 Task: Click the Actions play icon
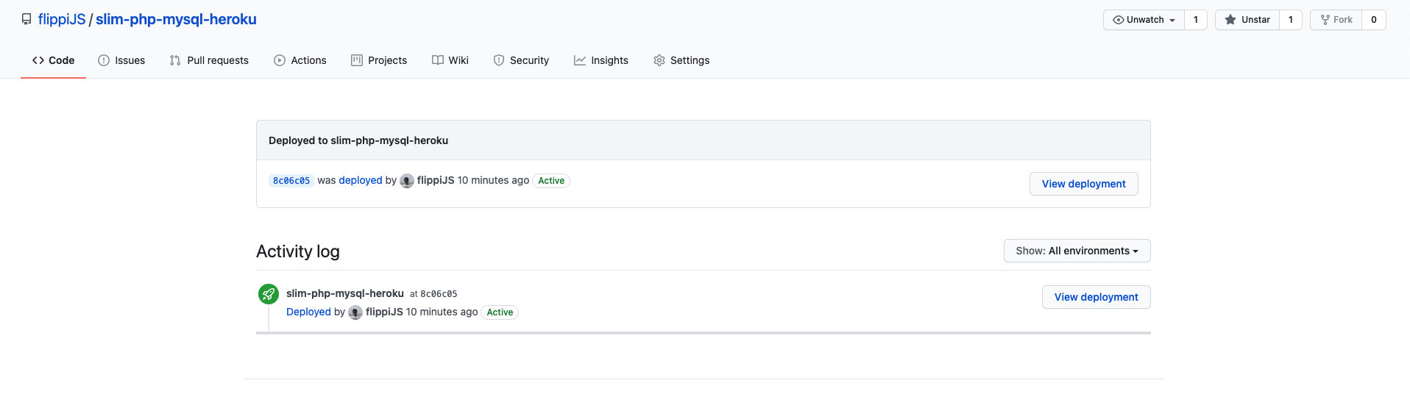(280, 60)
